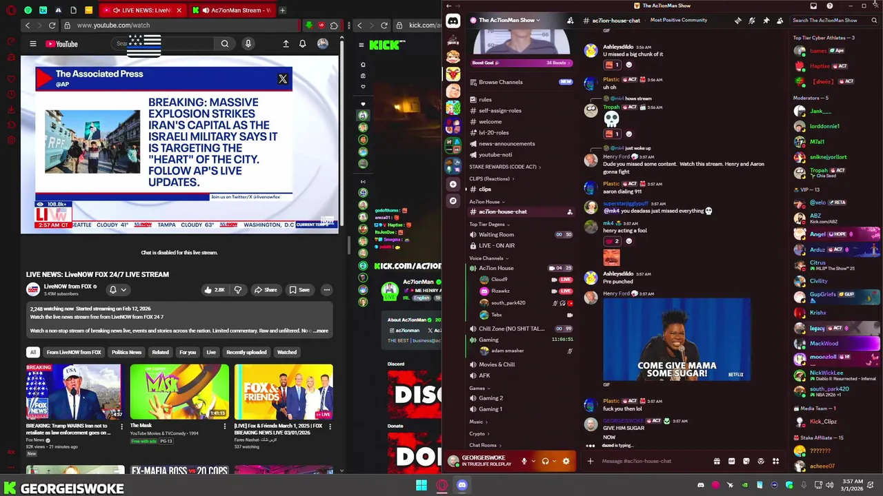
Task: Open YouTube video more actions menu
Action: pyautogui.click(x=326, y=290)
